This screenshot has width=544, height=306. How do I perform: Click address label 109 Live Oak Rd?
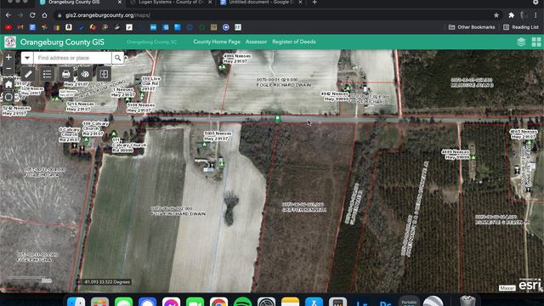point(150,83)
